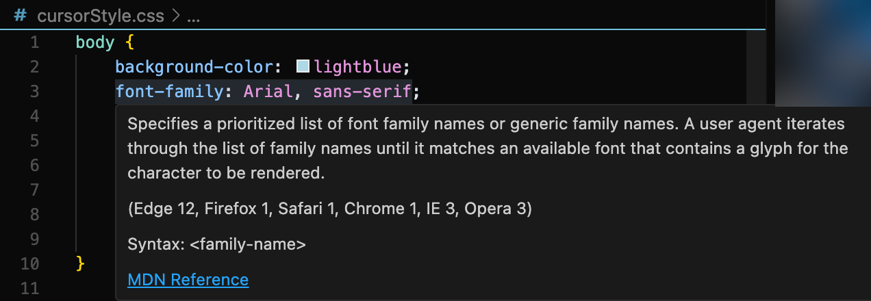Click the Arial font value
The width and height of the screenshot is (871, 301).
pyautogui.click(x=268, y=92)
